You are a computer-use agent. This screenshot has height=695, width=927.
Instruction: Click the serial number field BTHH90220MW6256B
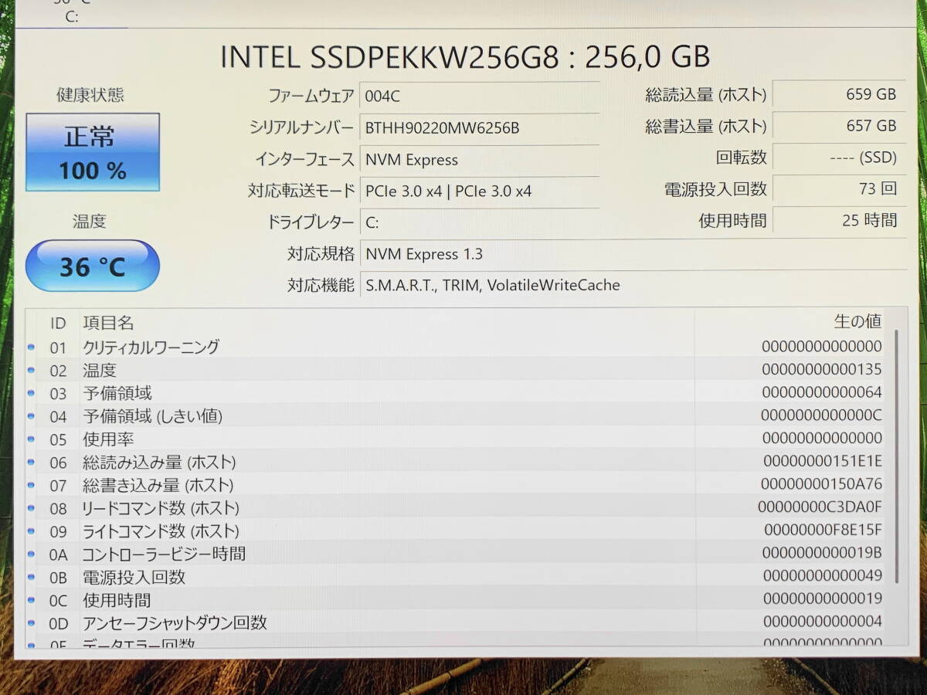coord(479,128)
